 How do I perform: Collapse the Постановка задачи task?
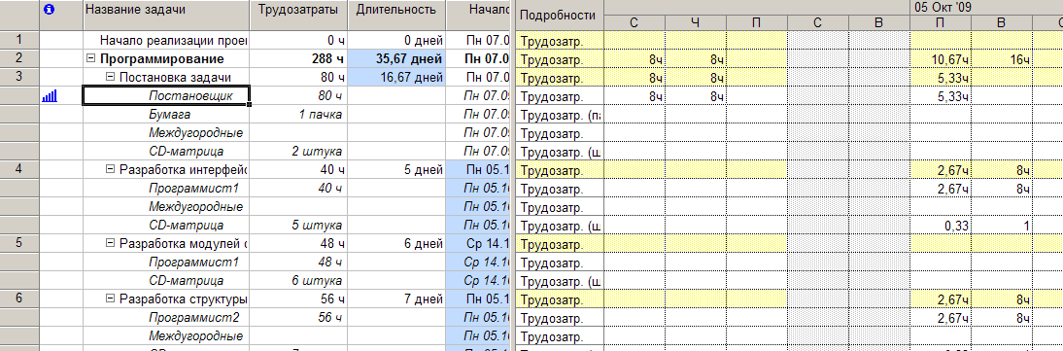(110, 78)
